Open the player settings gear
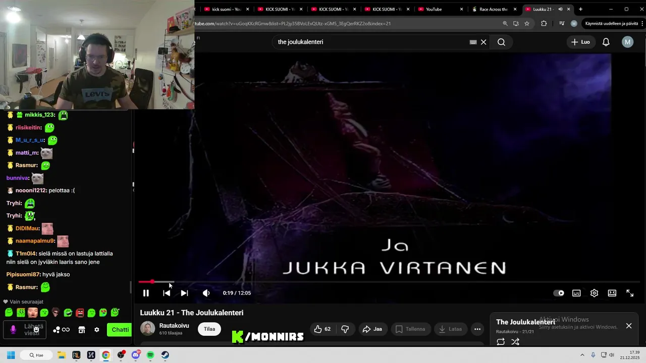The image size is (646, 363). point(595,293)
